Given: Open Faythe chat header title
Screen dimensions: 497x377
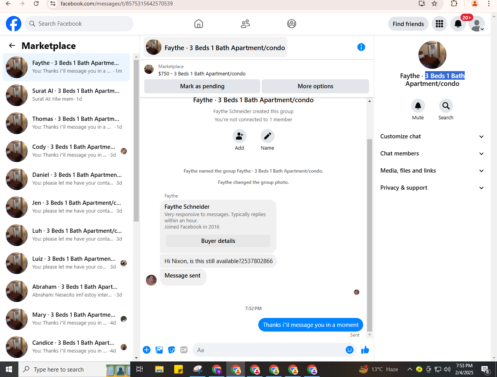Looking at the screenshot, I should point(215,47).
